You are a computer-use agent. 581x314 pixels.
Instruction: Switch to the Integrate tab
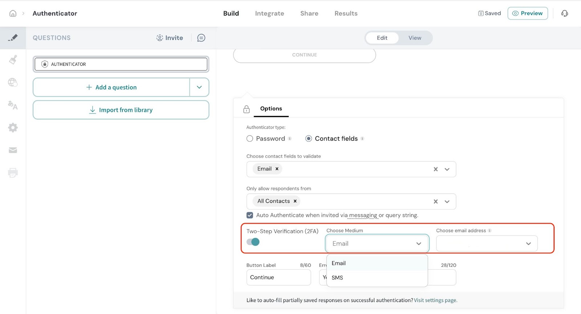269,13
